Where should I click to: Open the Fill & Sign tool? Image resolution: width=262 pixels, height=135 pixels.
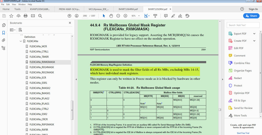coord(240,100)
